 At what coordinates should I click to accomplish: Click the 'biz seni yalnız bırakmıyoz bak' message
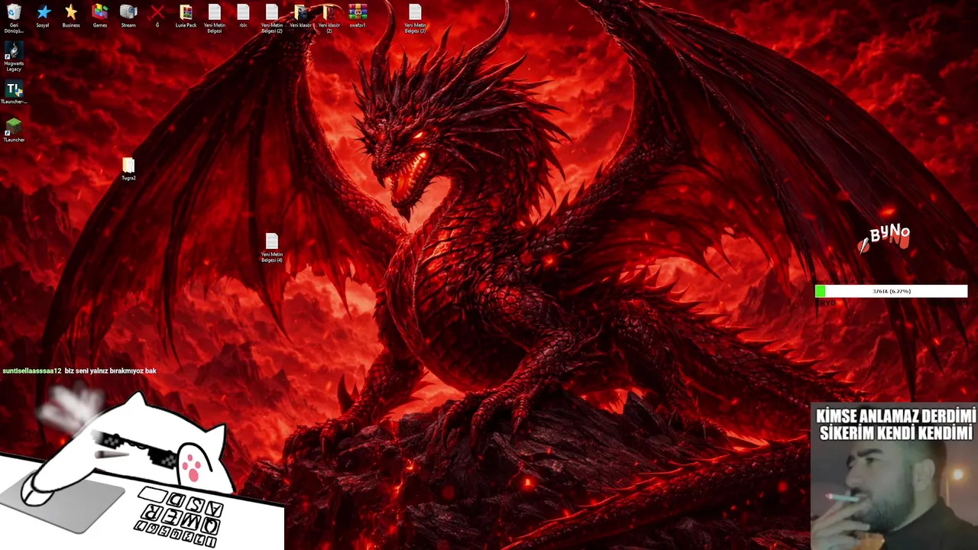[x=111, y=370]
